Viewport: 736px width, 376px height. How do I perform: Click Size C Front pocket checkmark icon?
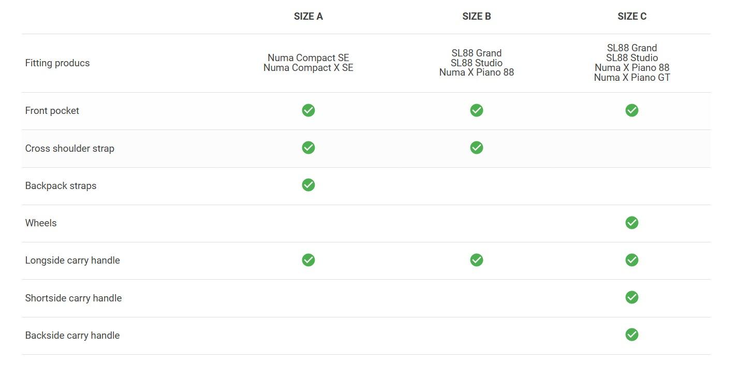click(x=631, y=110)
